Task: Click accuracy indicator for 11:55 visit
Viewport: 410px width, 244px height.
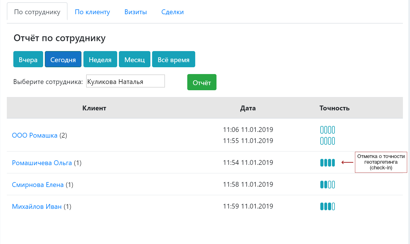Action: pos(327,141)
